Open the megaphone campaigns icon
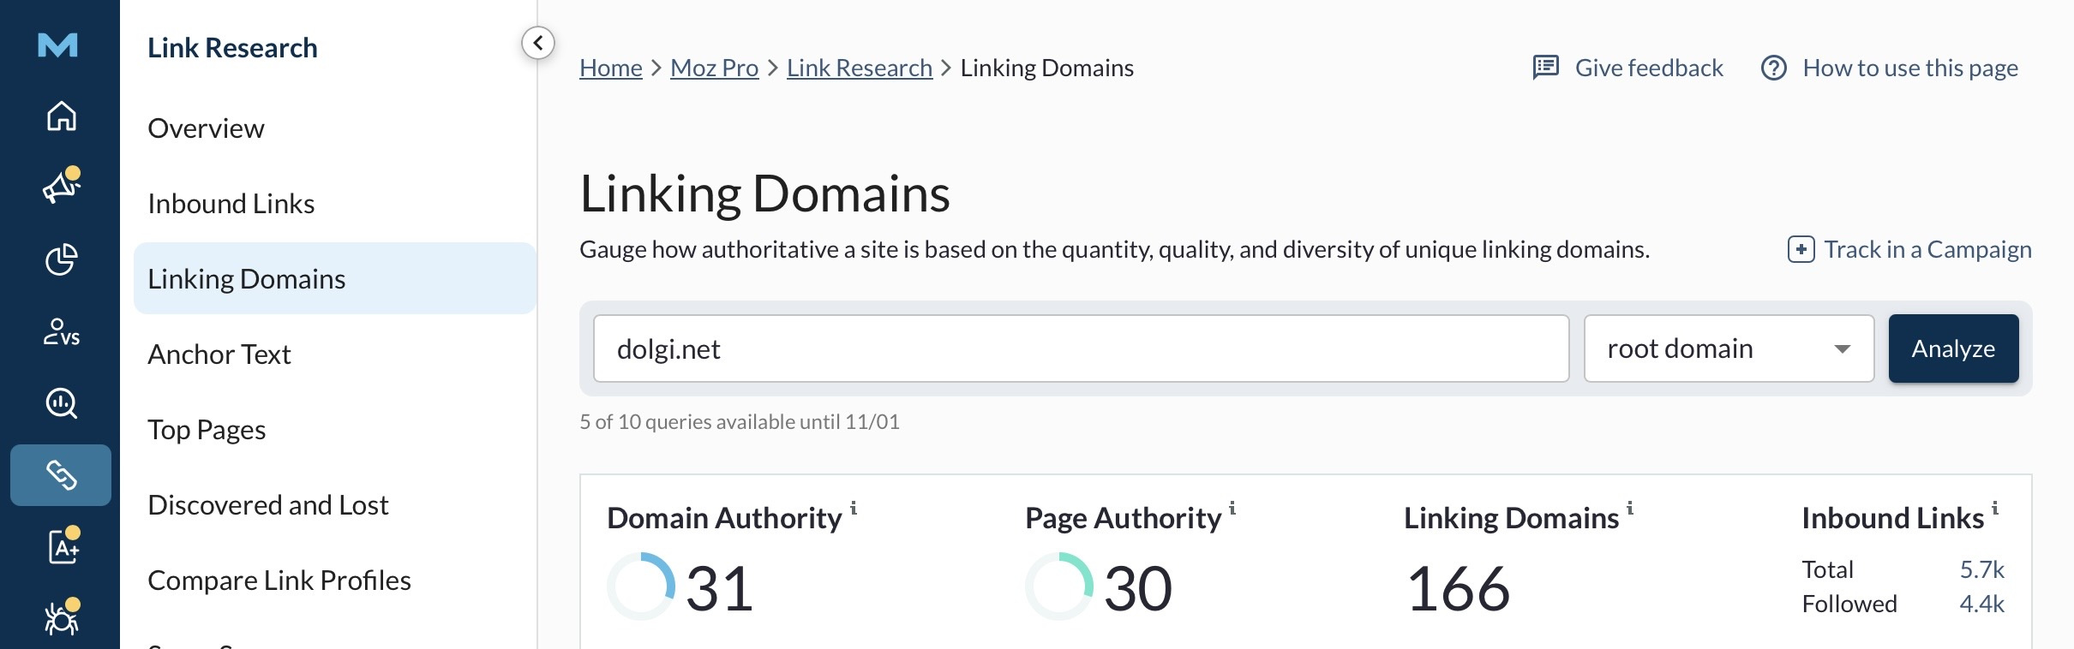 click(x=61, y=186)
